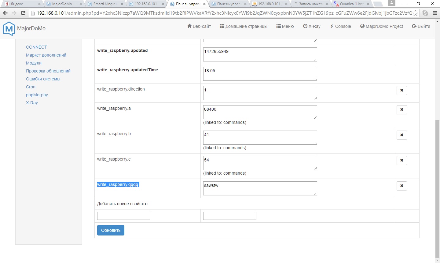Screen dimensions: 440x263
Task: Open the Меню navigation item
Action: pos(285,26)
